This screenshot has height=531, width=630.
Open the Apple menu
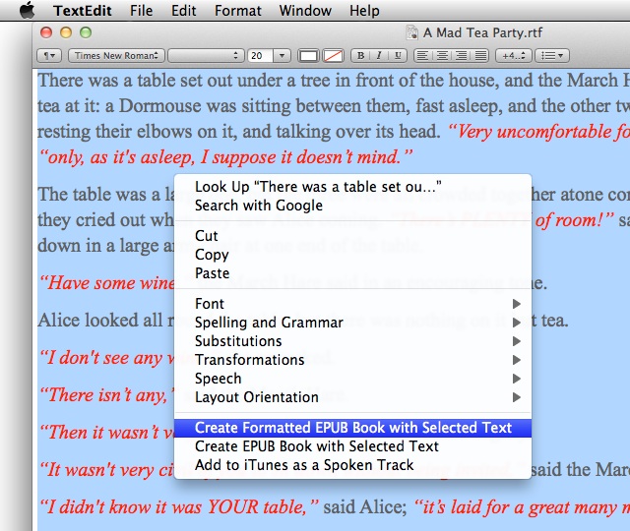coord(28,10)
